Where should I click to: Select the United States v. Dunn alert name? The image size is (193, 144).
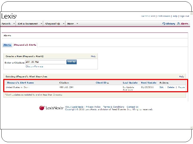[17, 87]
